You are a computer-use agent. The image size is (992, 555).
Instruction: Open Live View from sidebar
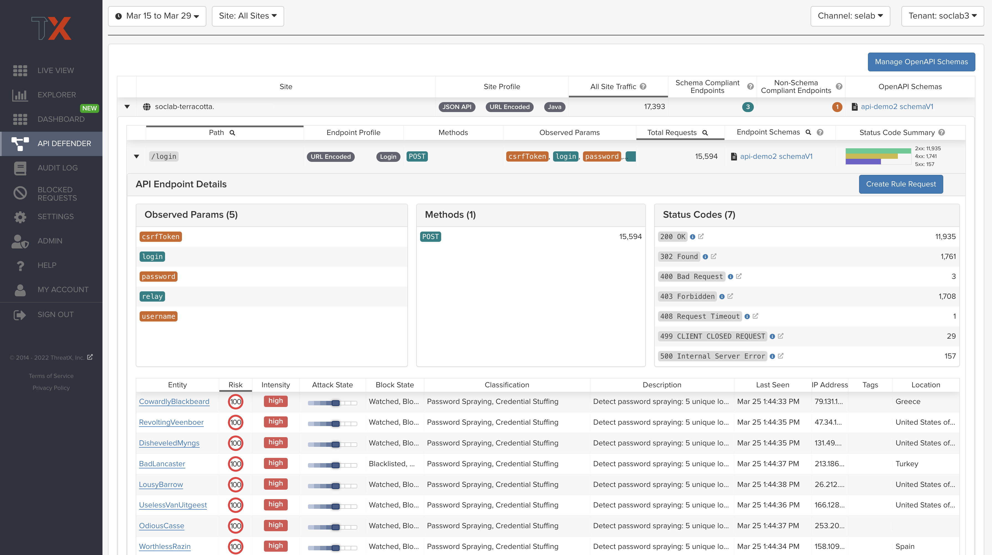(x=55, y=70)
